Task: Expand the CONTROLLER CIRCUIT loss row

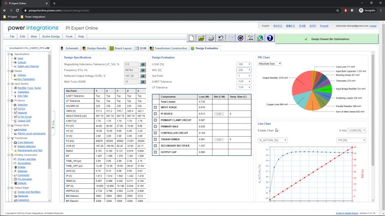Action: click(x=156, y=133)
